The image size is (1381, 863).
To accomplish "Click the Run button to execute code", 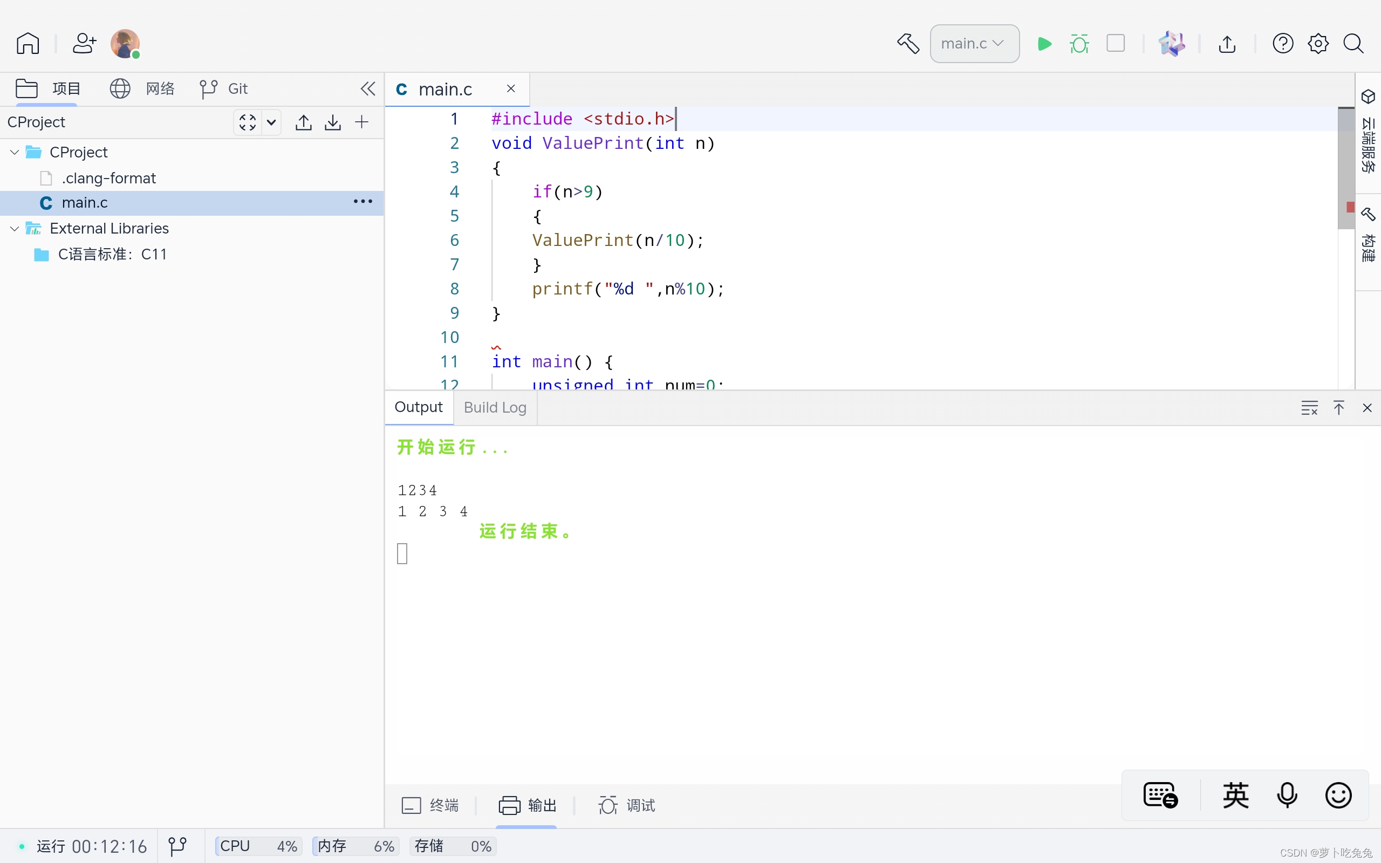I will click(x=1044, y=43).
